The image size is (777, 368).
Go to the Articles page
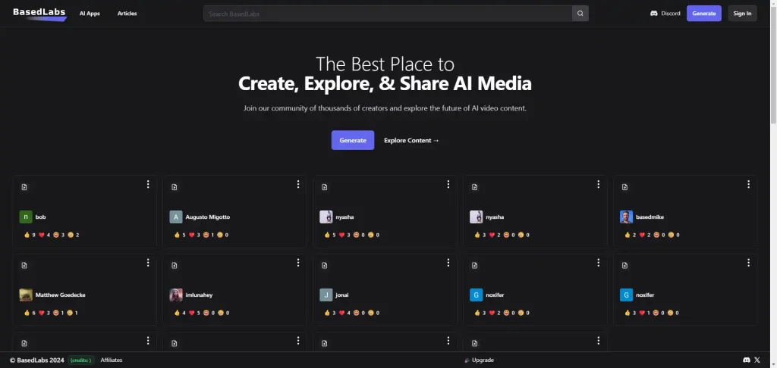(127, 14)
